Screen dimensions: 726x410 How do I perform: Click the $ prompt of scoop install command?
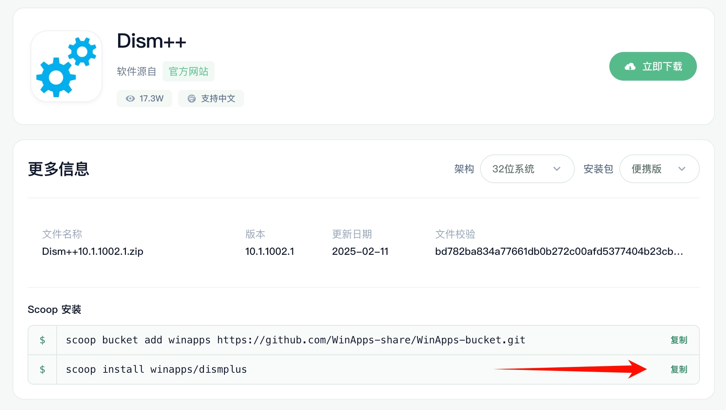tap(42, 370)
